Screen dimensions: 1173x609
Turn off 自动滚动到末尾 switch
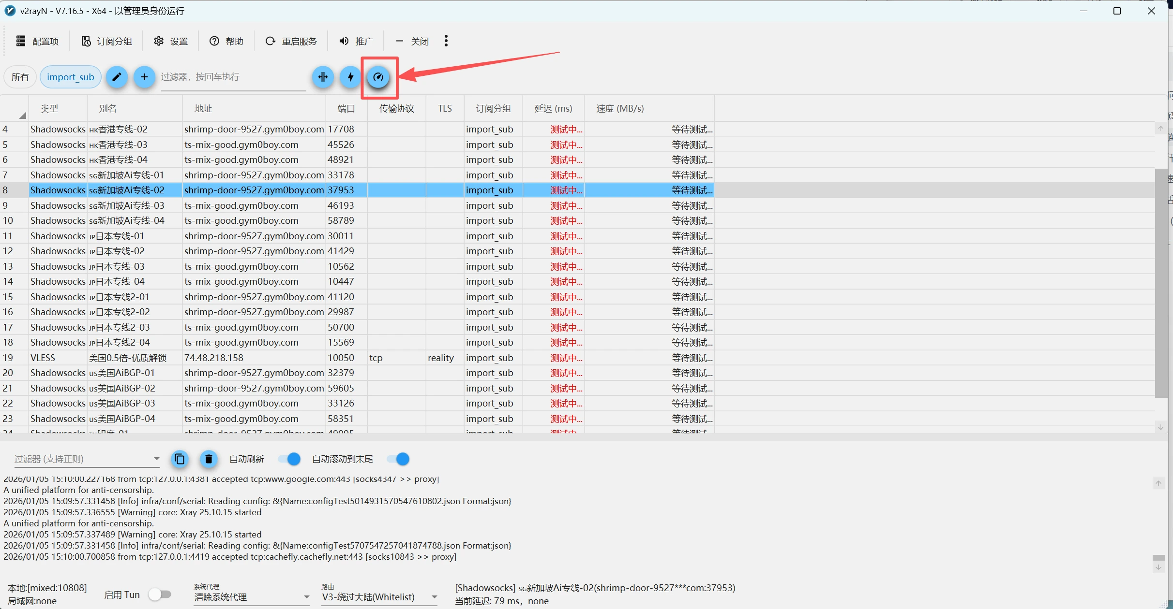[399, 459]
